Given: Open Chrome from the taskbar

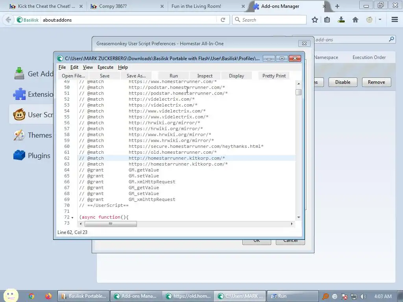Looking at the screenshot, I should (31, 296).
